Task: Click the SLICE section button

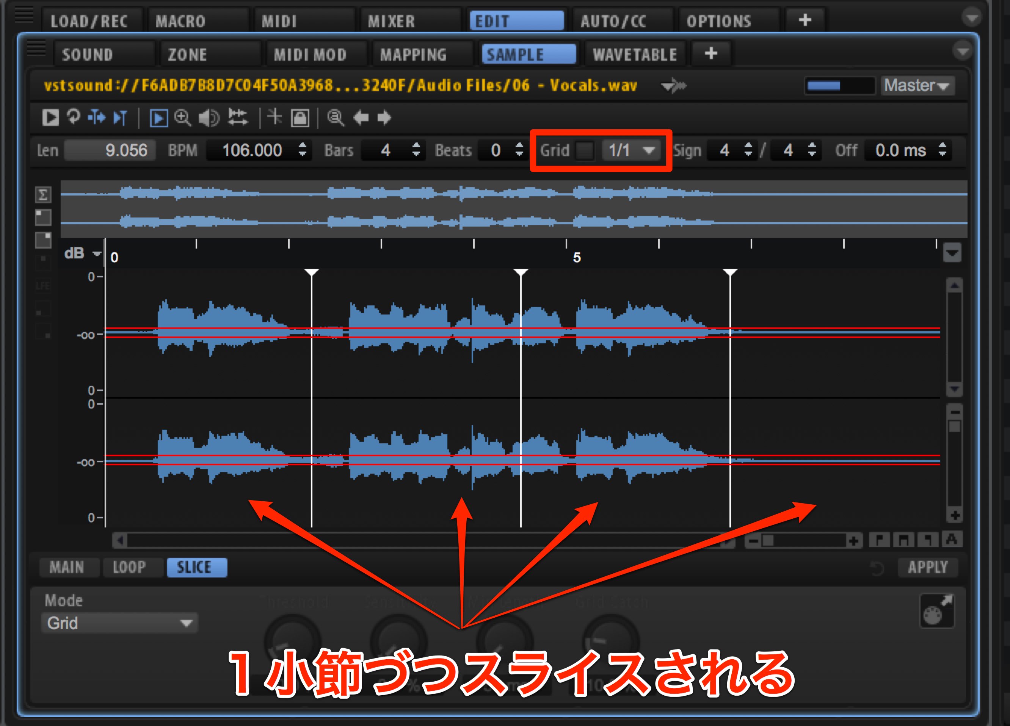Action: tap(196, 567)
